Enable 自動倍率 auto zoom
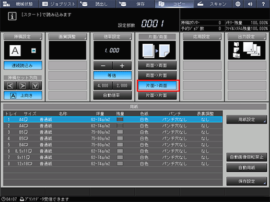The height and width of the screenshot is (202, 270). [x=112, y=95]
